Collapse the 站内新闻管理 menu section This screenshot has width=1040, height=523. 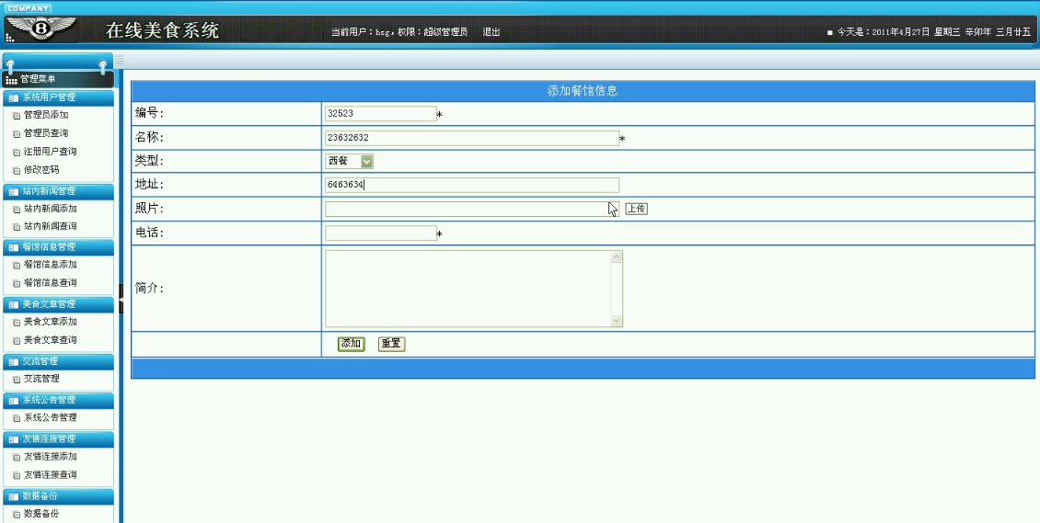pos(58,192)
